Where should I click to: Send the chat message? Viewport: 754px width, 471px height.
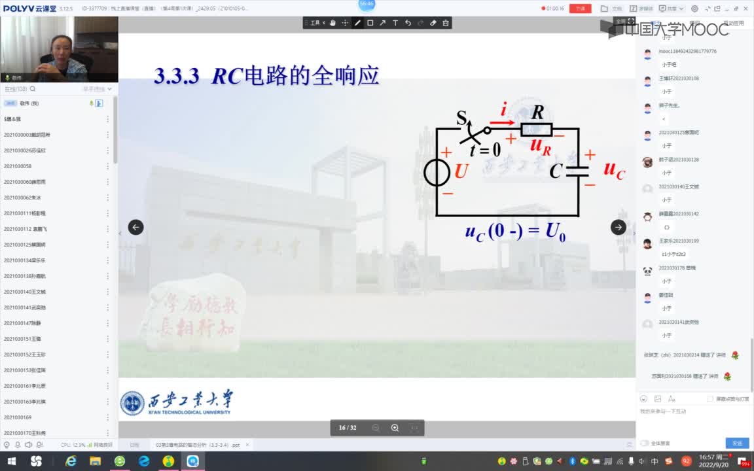737,443
